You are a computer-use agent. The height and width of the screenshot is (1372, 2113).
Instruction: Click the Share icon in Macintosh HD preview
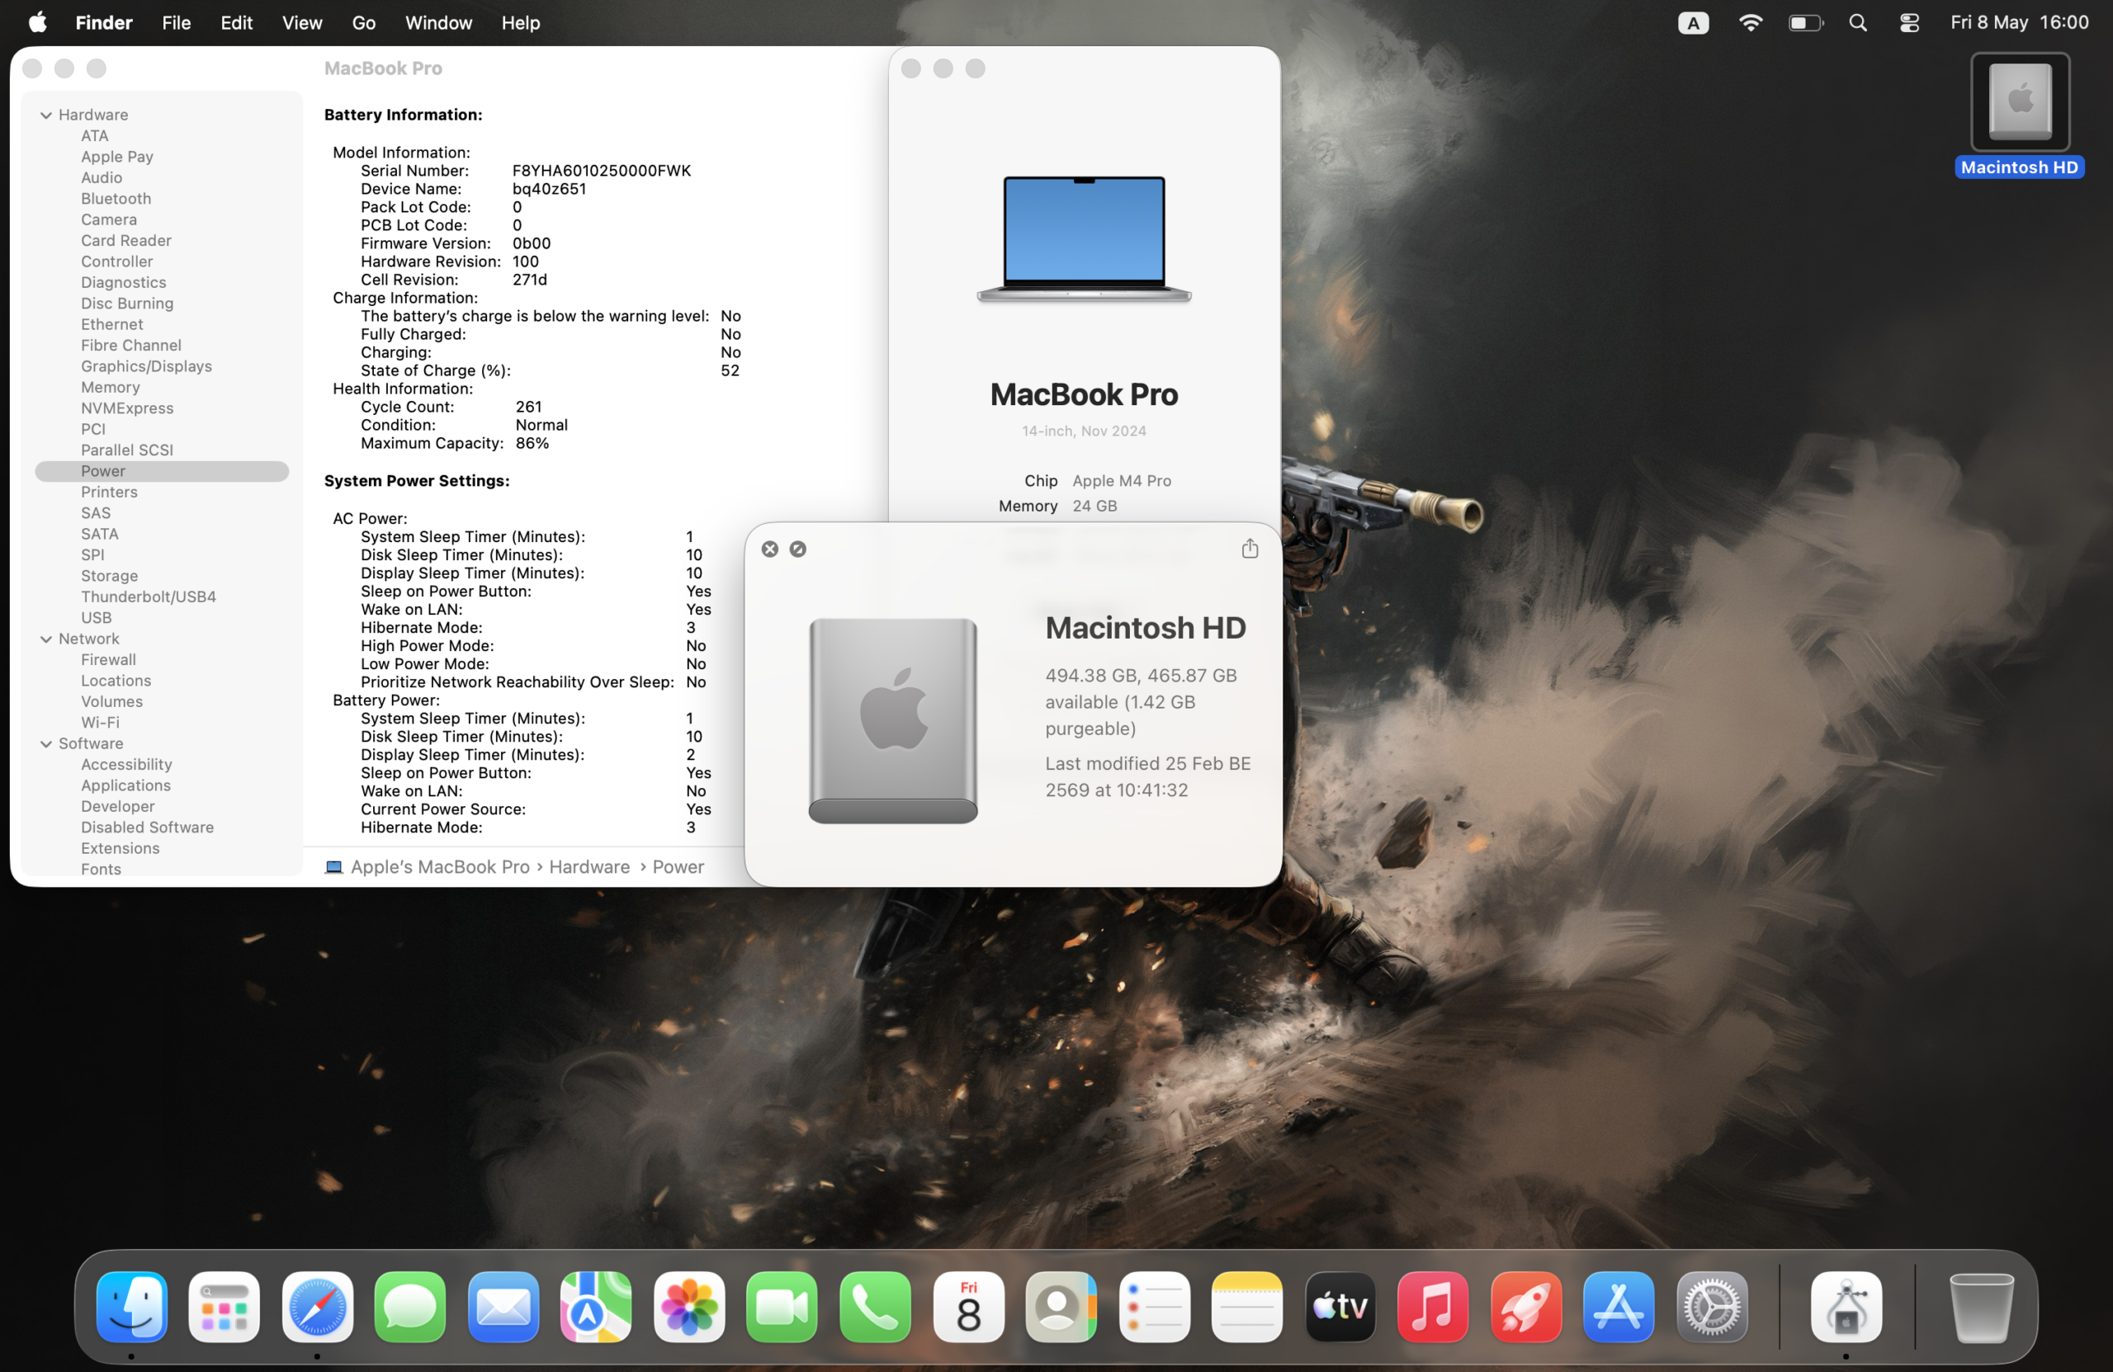(1249, 549)
